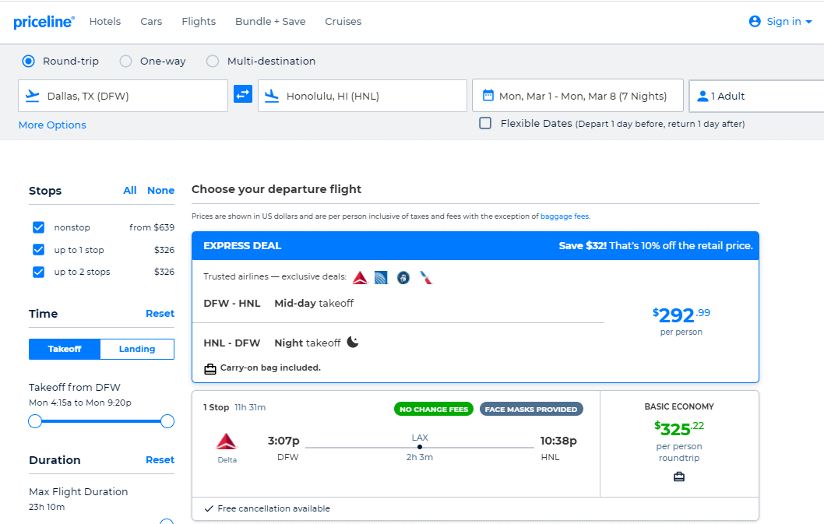The image size is (824, 524).
Task: Click the carry-on bag icon in Express Deal
Action: [210, 368]
